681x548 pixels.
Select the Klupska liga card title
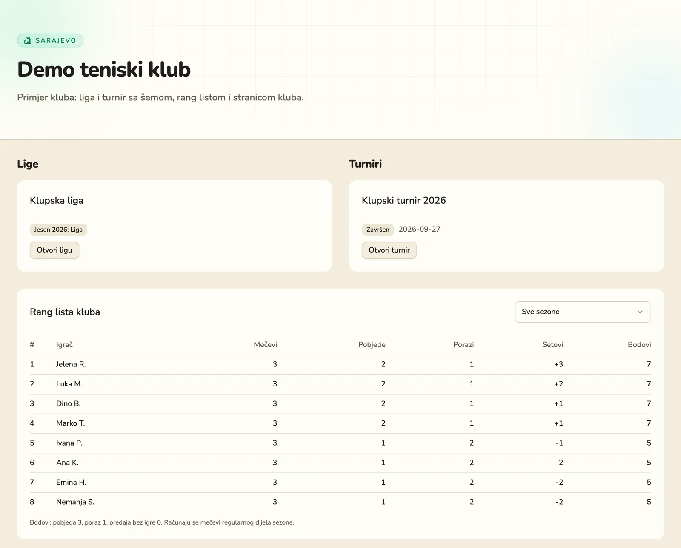(57, 200)
